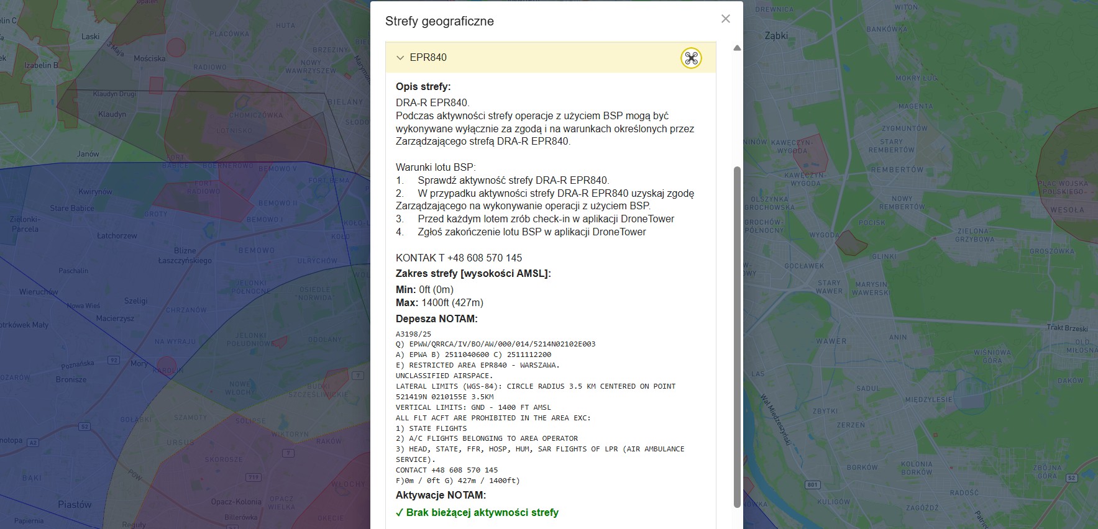Click the scroll-up arrow of the panel

(x=737, y=48)
